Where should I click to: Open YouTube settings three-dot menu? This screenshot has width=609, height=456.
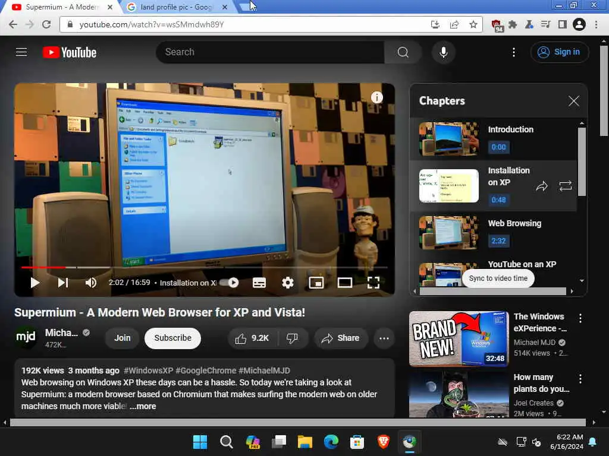point(513,52)
